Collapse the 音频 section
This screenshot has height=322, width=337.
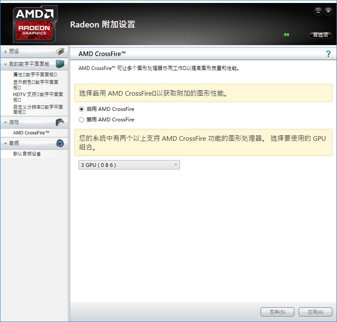click(5, 143)
